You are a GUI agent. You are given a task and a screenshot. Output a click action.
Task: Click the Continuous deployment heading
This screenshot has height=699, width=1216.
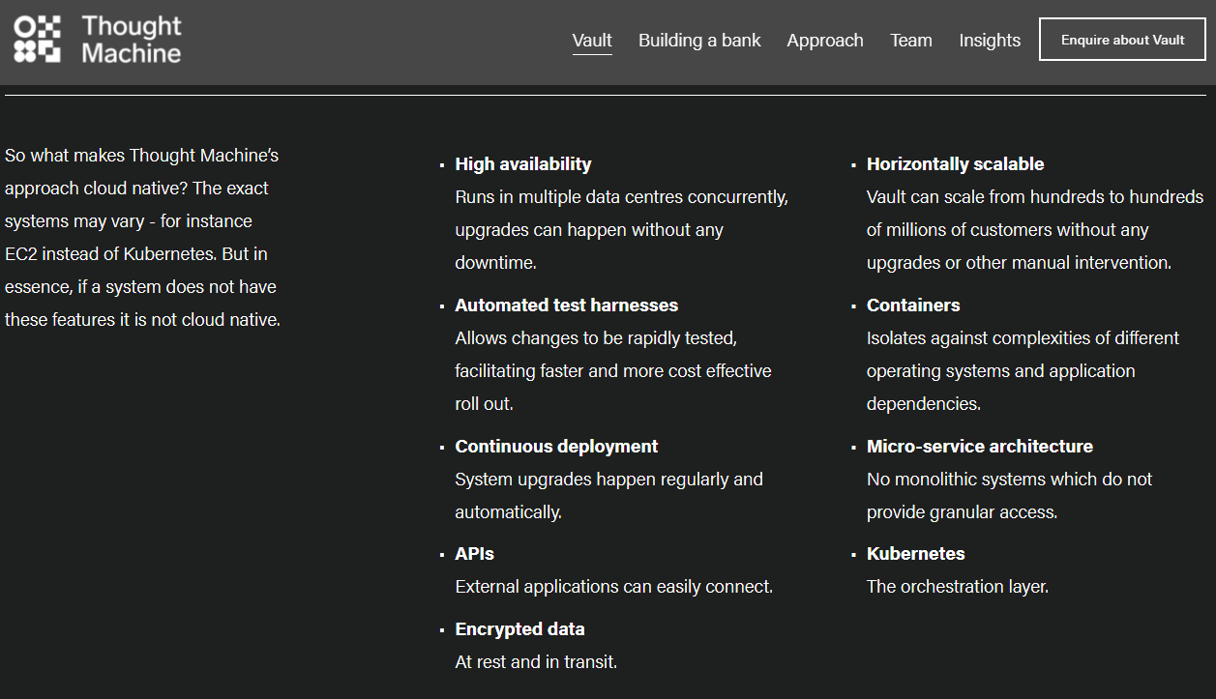556,447
